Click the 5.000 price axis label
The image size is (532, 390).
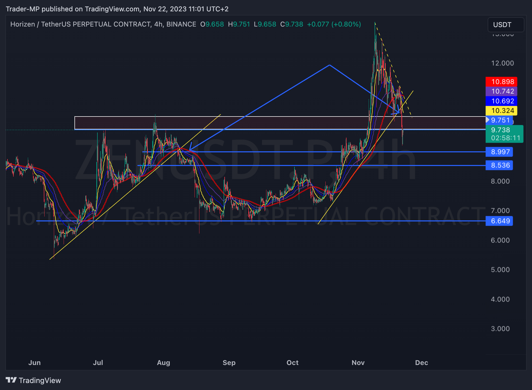[500, 270]
